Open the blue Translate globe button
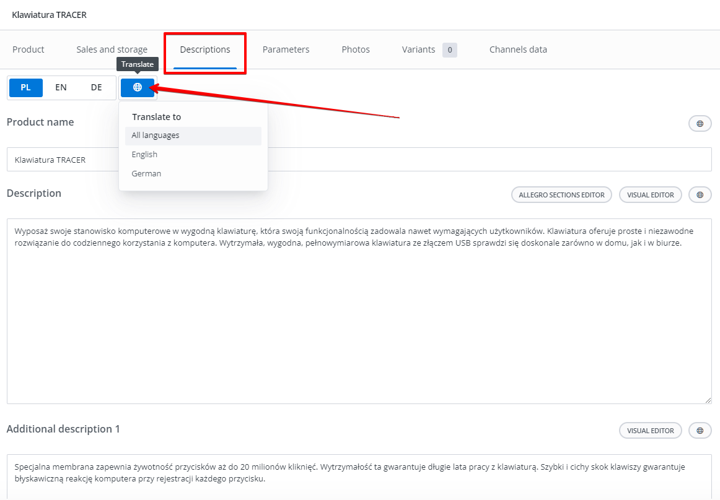The image size is (720, 500). pos(138,87)
